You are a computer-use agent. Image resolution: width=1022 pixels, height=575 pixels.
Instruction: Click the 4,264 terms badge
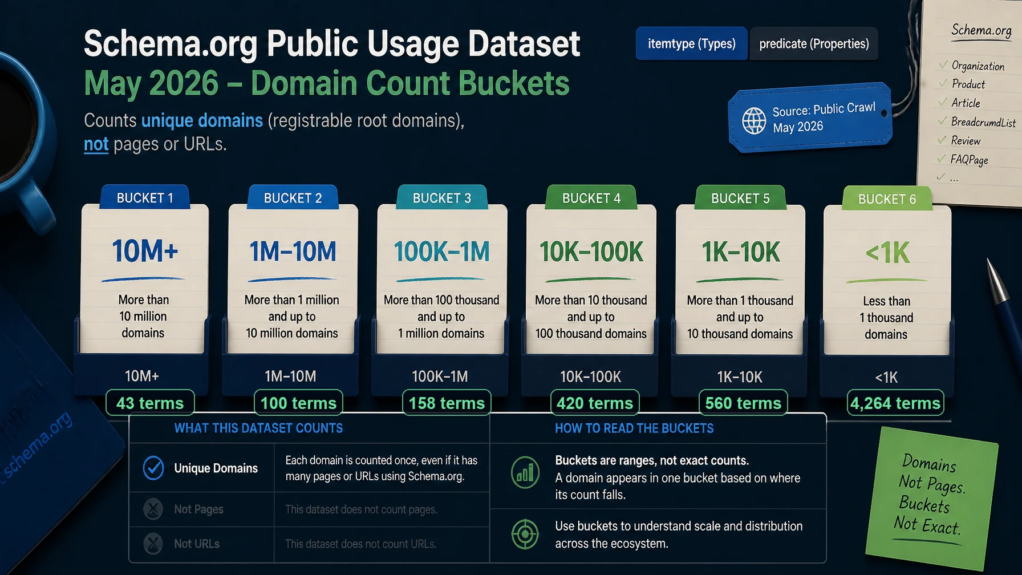pos(895,403)
